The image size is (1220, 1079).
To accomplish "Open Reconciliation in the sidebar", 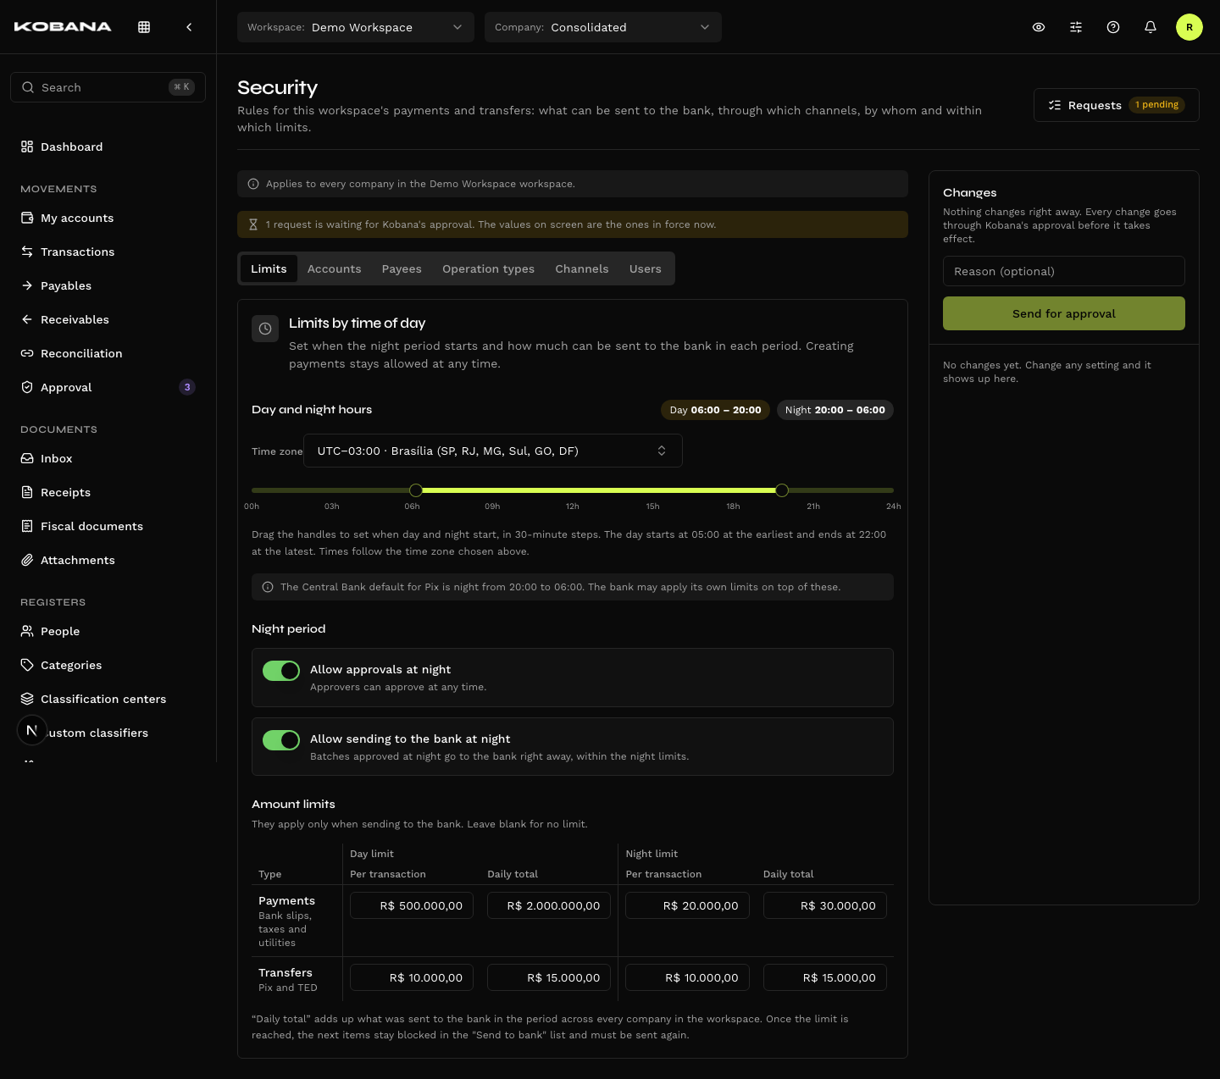I will [108, 353].
